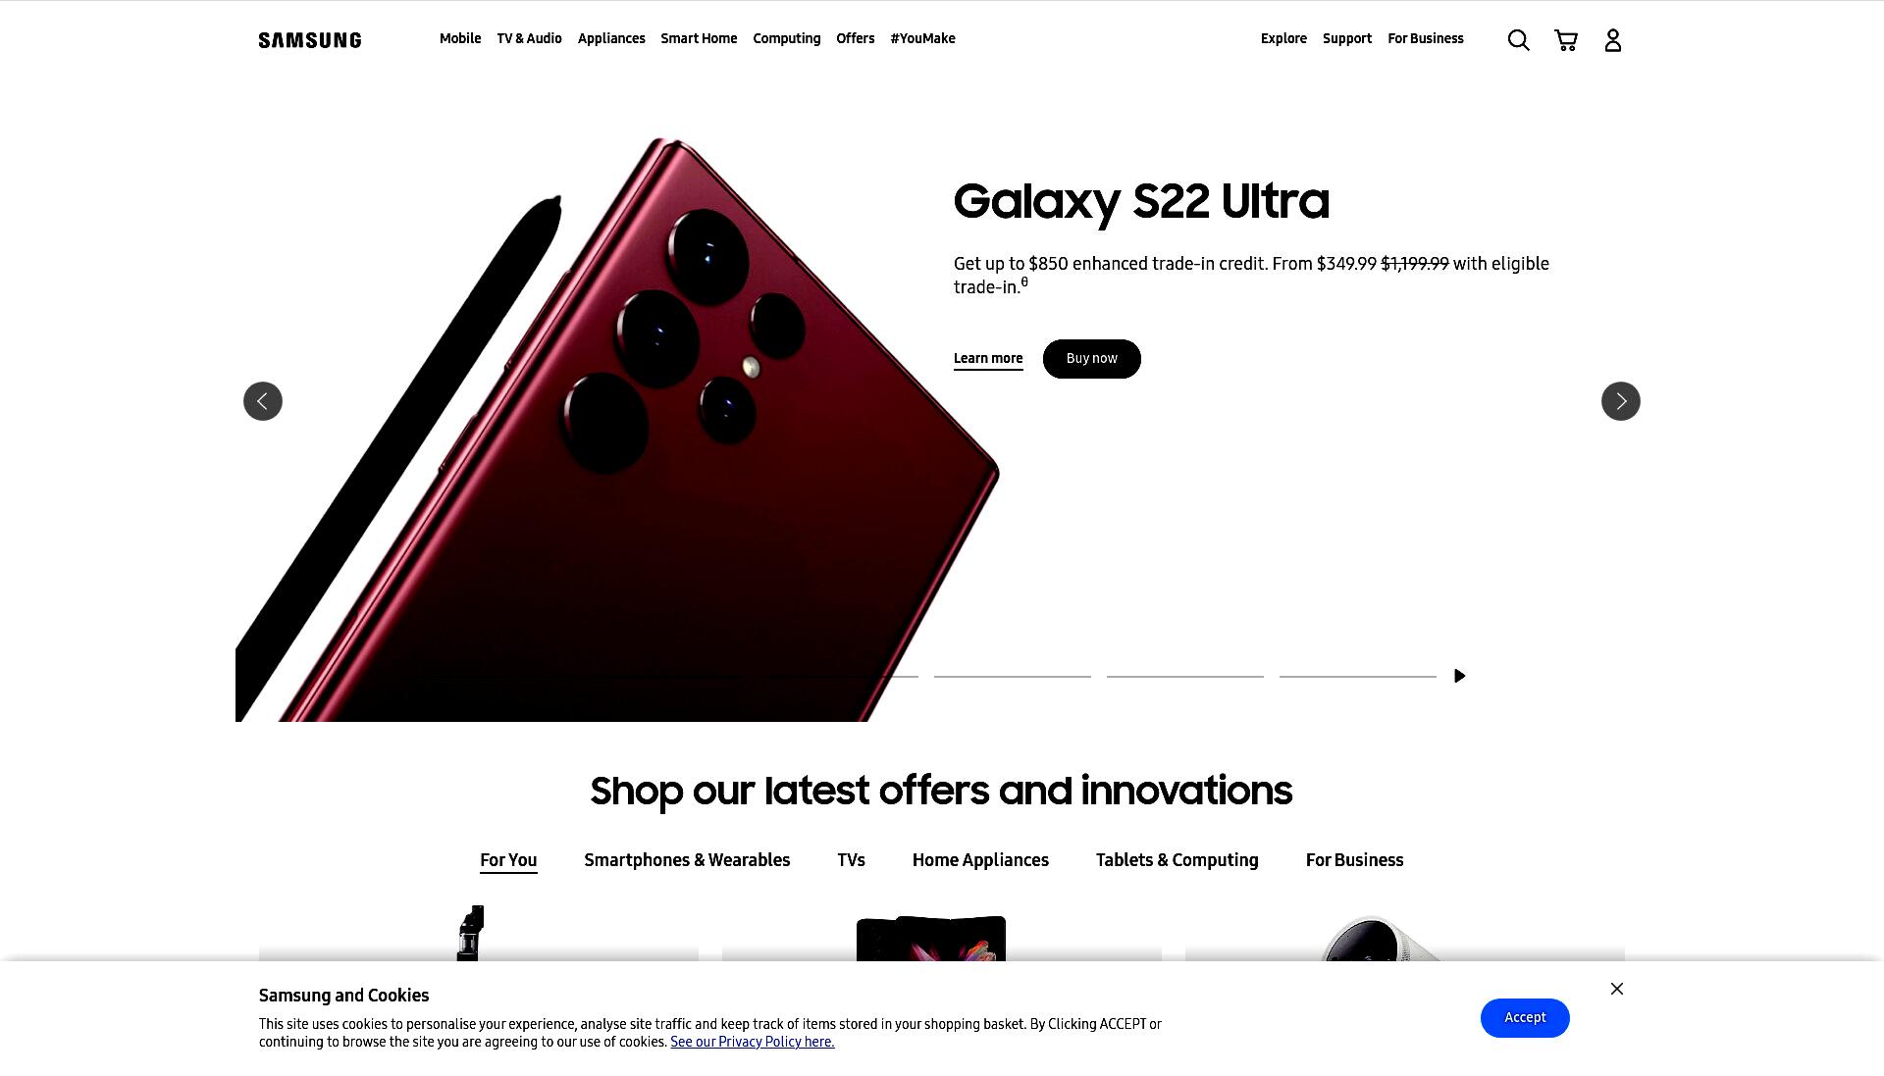Jump to last carousel indicator bar
Image resolution: width=1884 pixels, height=1076 pixels.
[x=1358, y=676]
